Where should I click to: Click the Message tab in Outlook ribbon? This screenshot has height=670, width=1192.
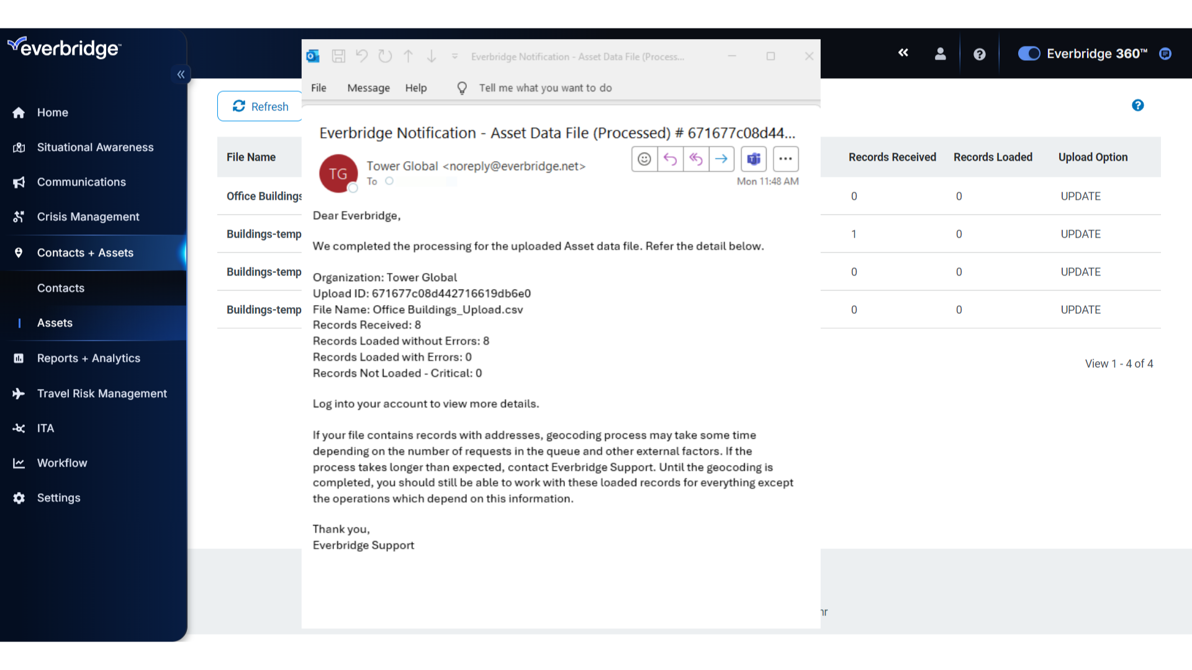[x=368, y=87]
